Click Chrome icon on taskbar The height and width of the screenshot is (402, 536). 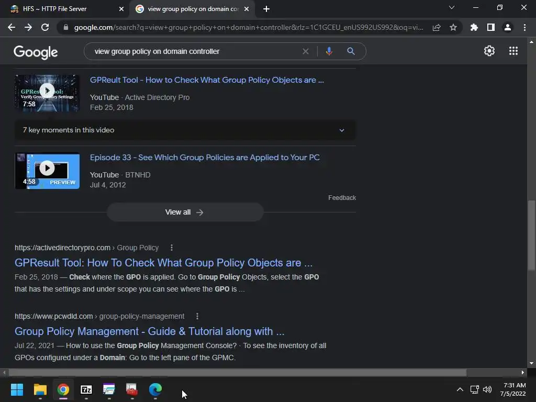[63, 389]
